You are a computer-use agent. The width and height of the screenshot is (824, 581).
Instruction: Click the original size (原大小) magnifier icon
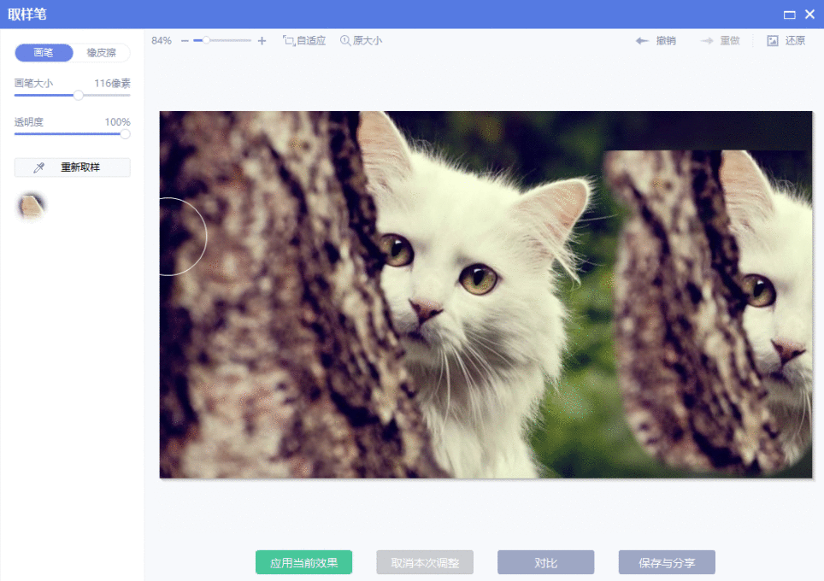[344, 39]
